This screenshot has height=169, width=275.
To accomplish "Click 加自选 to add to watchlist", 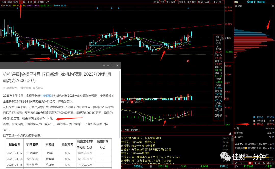I will click(182, 2).
